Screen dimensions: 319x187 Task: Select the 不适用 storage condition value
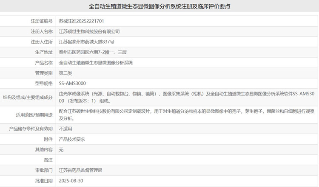[66, 128]
